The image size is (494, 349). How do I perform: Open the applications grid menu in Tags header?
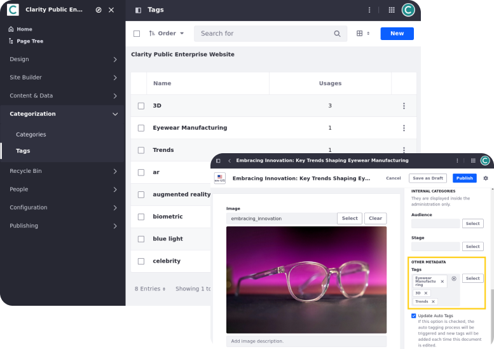coord(391,10)
